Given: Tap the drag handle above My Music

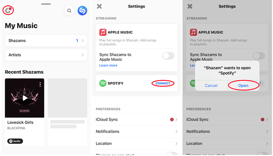Looking at the screenshot, I should coord(46,4).
